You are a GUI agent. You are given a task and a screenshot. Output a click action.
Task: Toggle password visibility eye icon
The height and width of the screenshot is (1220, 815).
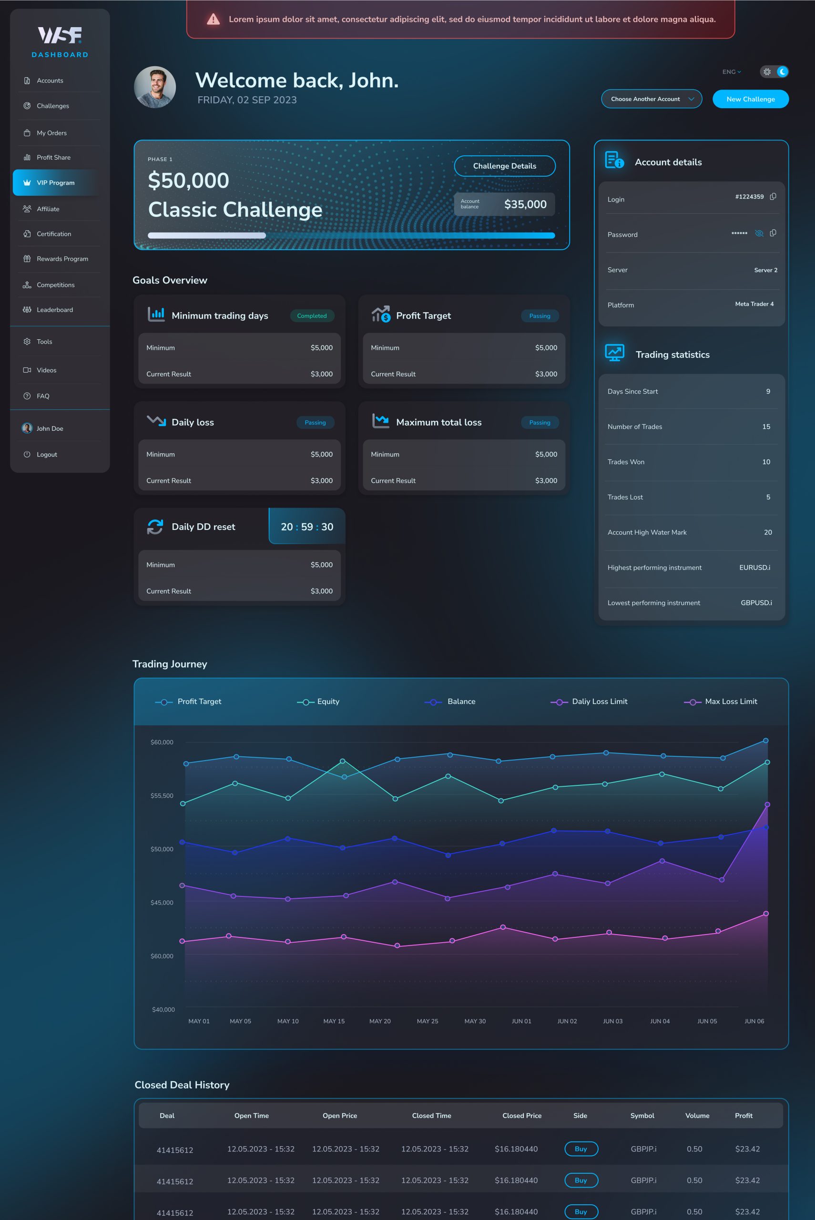pyautogui.click(x=759, y=234)
